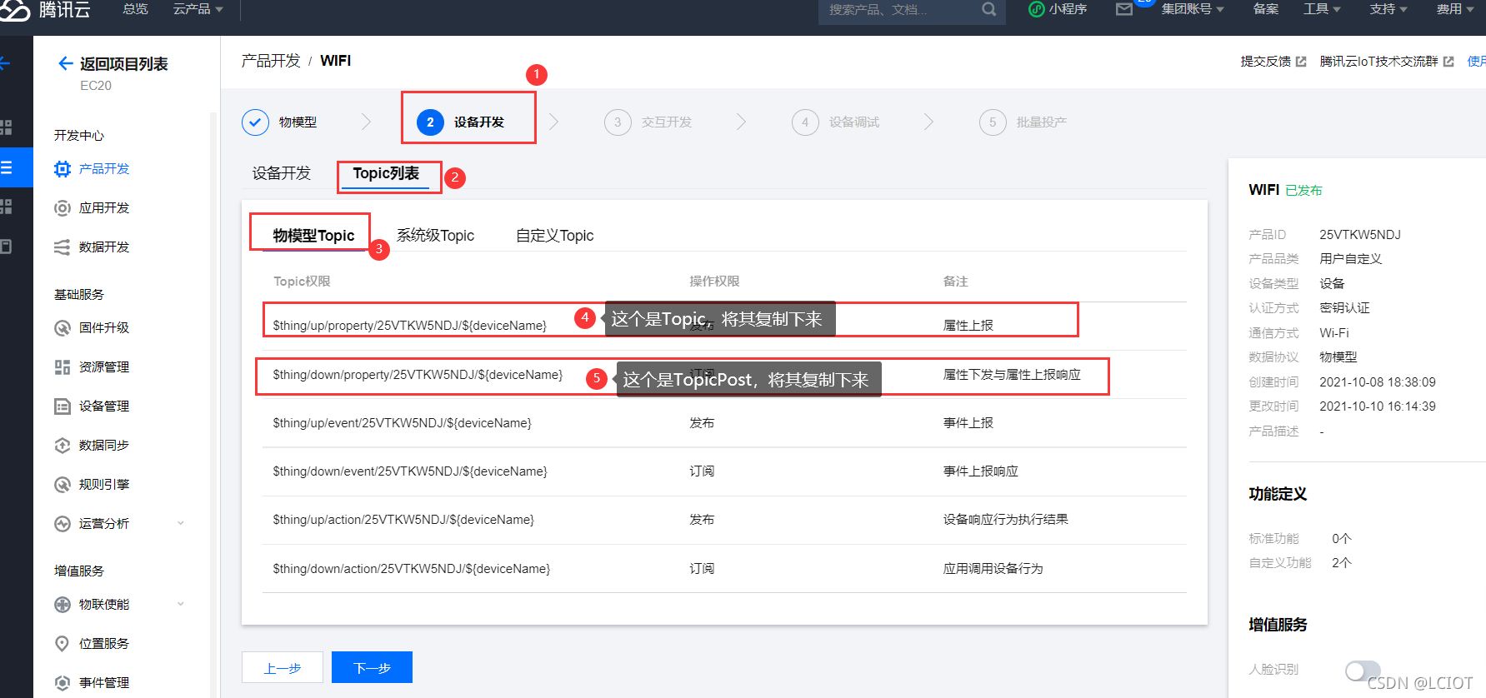Select the $thing/up/property topic text
The image size is (1486, 698).
[409, 326]
